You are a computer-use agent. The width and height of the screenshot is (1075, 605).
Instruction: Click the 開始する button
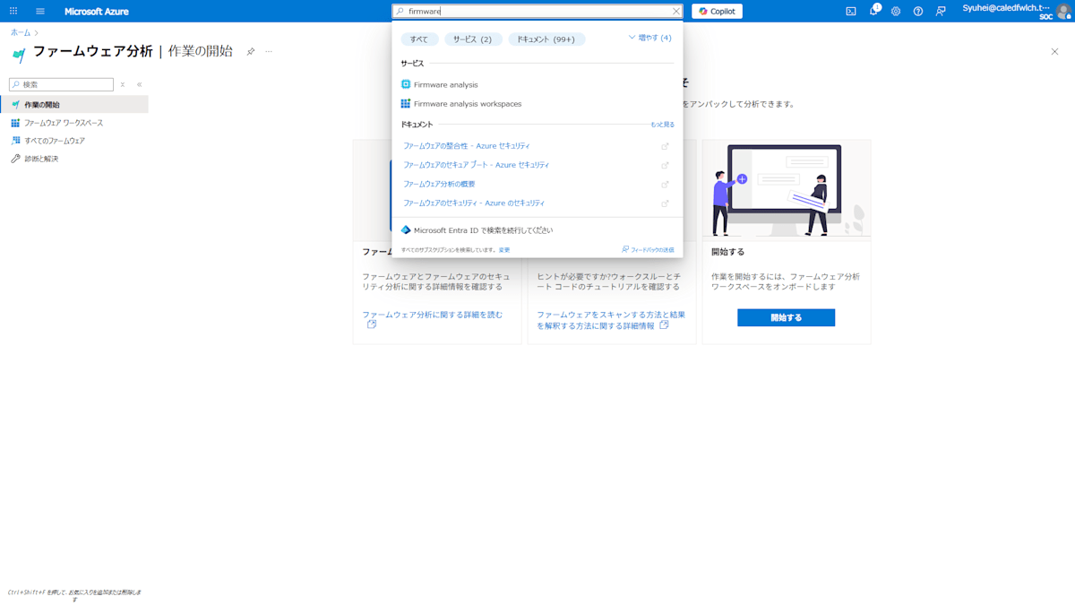[x=786, y=317]
